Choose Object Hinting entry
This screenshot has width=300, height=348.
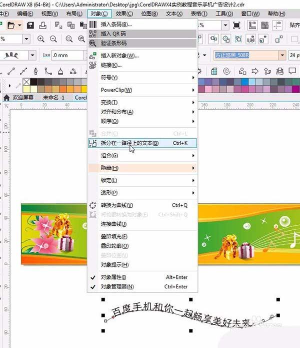142,265
